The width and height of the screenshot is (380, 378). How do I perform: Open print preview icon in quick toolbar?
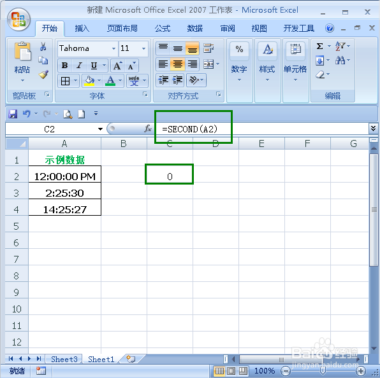(68, 114)
